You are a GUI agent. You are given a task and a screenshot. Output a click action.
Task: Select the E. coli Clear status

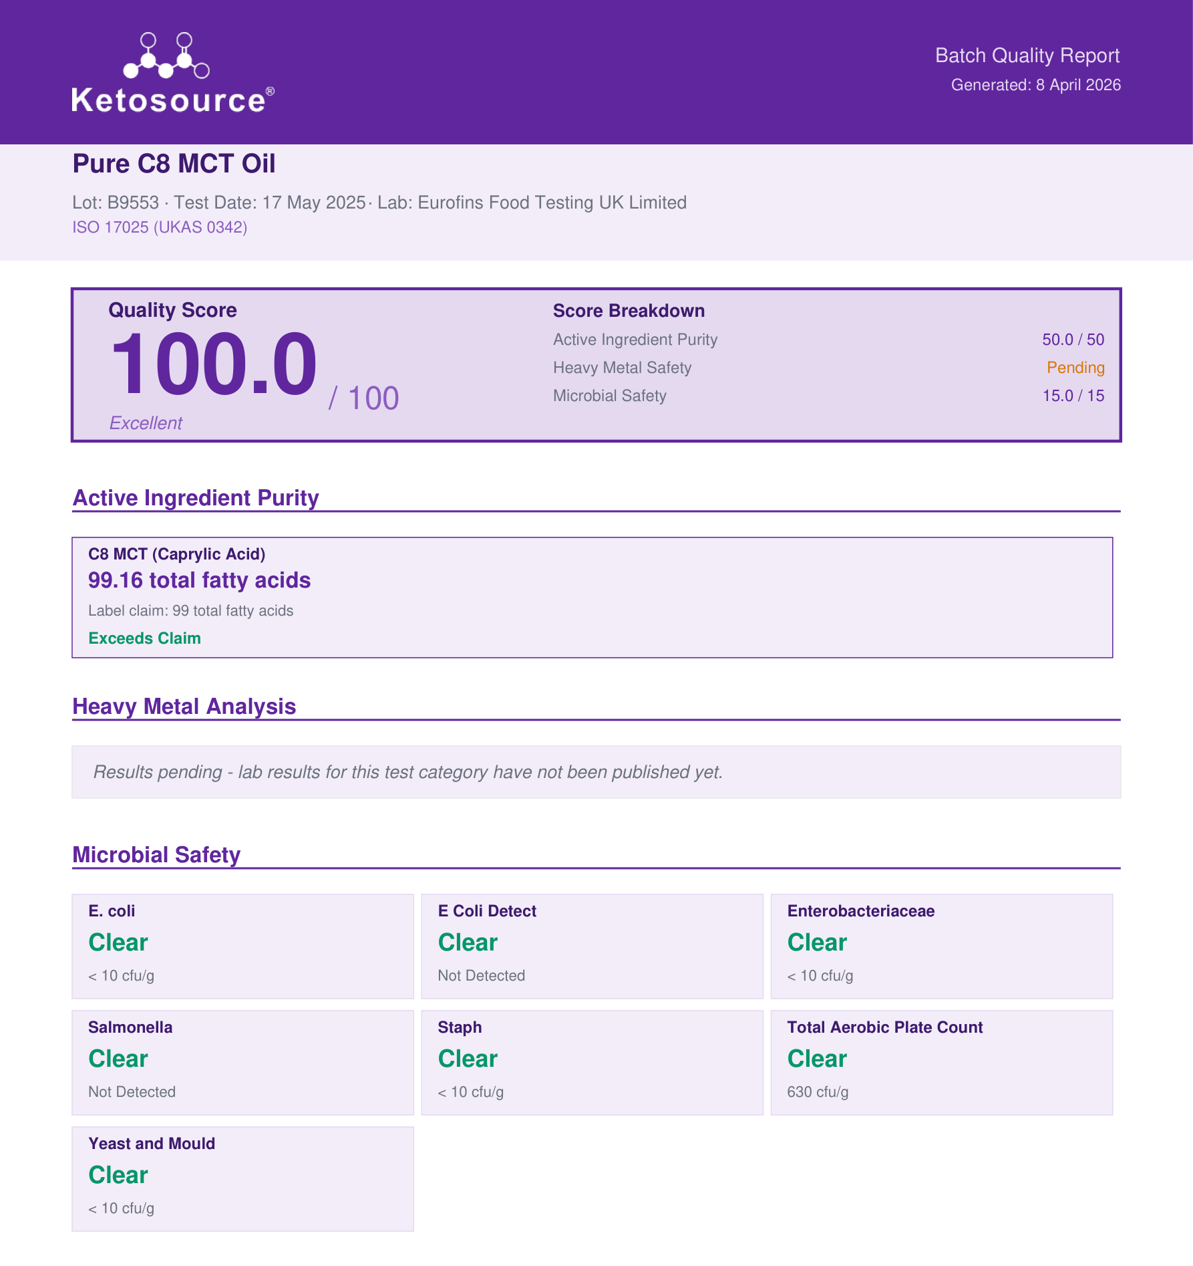pyautogui.click(x=118, y=942)
